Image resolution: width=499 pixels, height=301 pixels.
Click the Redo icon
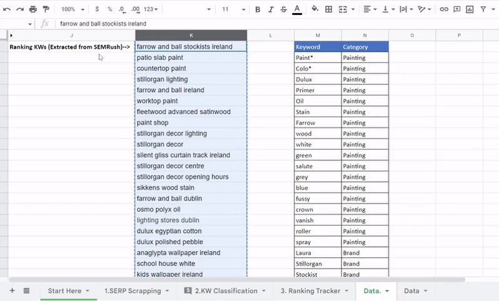pyautogui.click(x=20, y=9)
